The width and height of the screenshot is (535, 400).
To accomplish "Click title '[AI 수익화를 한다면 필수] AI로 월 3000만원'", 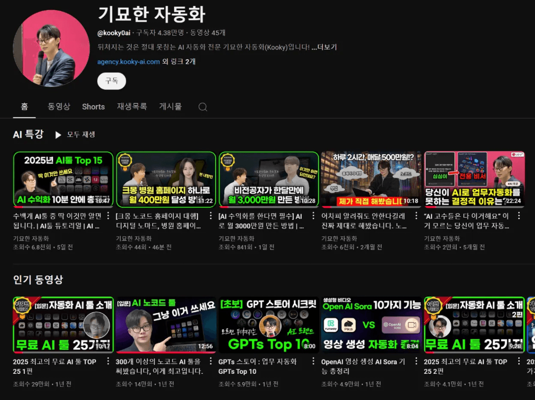I will pyautogui.click(x=261, y=221).
